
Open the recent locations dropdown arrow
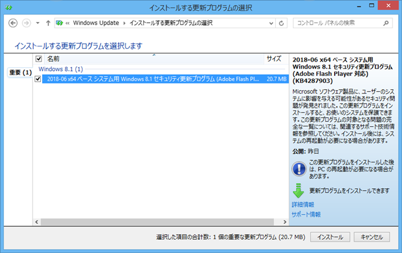click(38, 23)
